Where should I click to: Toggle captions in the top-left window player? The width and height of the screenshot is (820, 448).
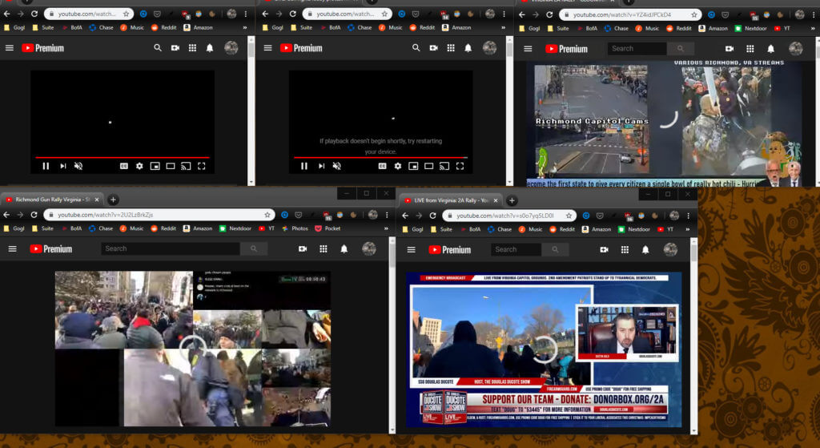pyautogui.click(x=124, y=166)
